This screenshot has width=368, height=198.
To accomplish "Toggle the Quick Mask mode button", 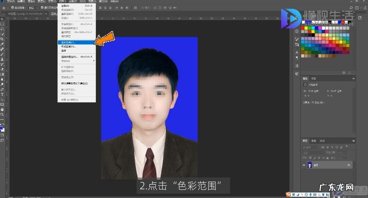I will (x=2, y=135).
